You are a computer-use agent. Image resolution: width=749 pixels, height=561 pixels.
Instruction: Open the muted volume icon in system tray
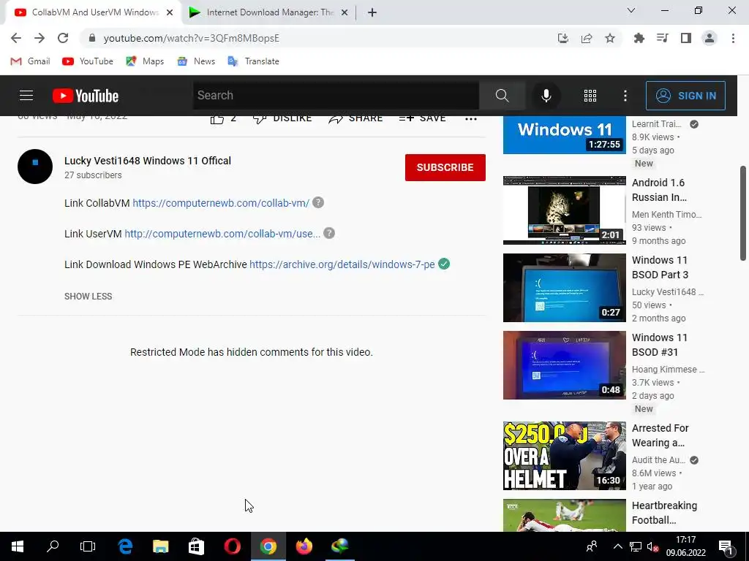click(652, 546)
